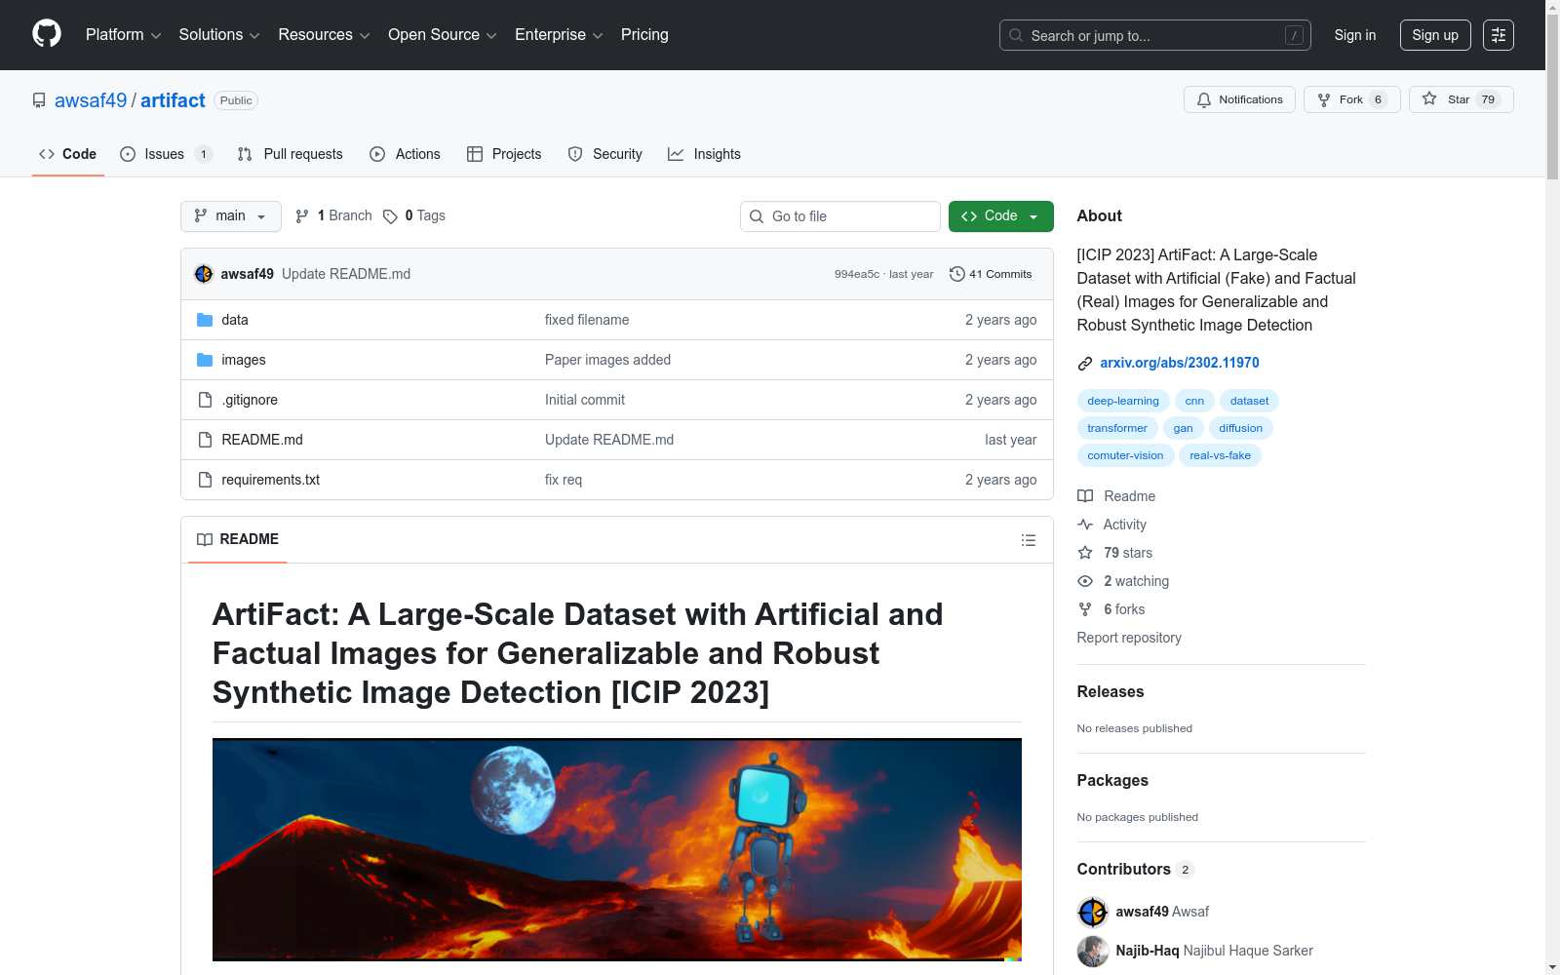Click awsaf49 avatar in commit header
Image resolution: width=1560 pixels, height=975 pixels.
204,274
